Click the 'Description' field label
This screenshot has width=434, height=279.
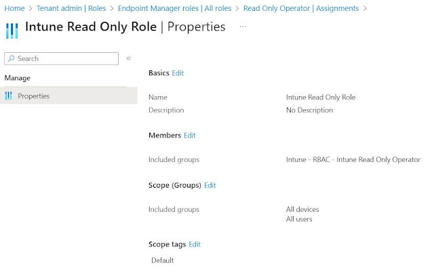(x=166, y=110)
